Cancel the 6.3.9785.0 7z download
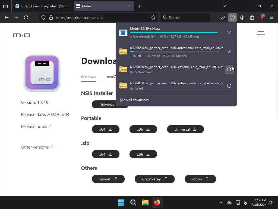 tap(229, 52)
